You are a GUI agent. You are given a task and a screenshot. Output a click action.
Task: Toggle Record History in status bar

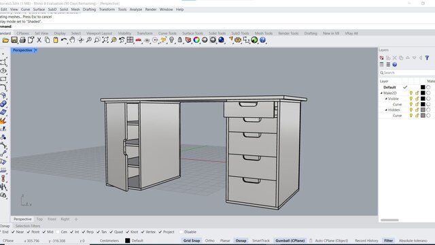pos(366,240)
